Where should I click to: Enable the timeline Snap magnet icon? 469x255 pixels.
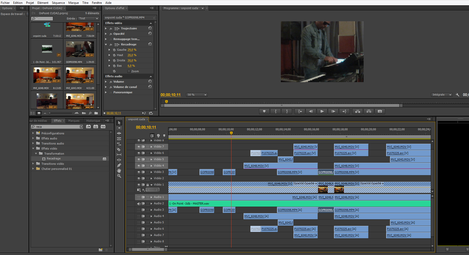click(152, 136)
